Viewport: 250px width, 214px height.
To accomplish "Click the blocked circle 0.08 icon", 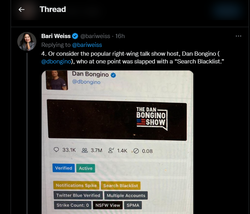I will pos(136,151).
